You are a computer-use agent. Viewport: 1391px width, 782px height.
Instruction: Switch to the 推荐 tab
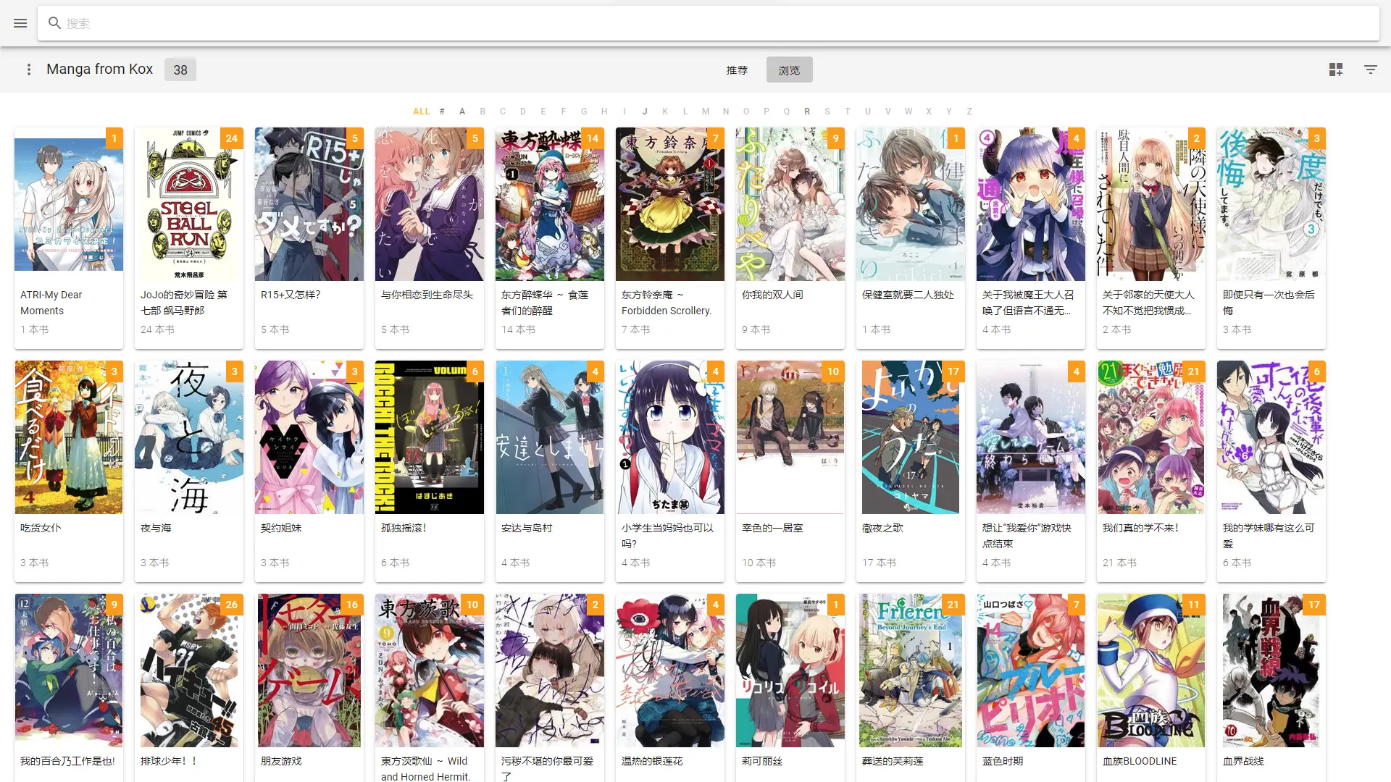(x=737, y=70)
